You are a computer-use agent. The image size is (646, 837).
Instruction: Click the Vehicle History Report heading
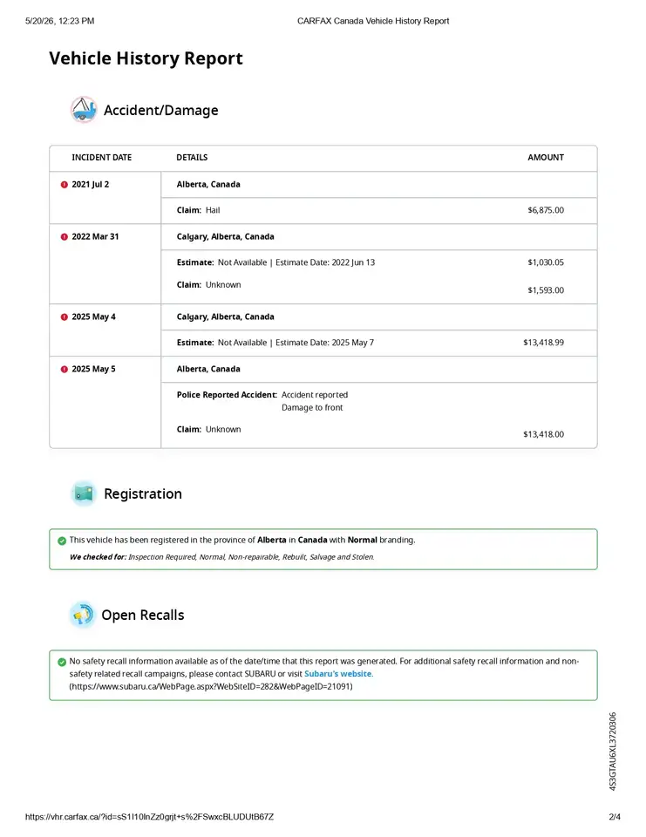click(146, 58)
